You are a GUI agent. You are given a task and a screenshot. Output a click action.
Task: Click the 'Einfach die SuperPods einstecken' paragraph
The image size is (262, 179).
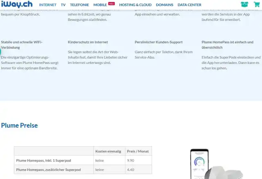click(231, 63)
